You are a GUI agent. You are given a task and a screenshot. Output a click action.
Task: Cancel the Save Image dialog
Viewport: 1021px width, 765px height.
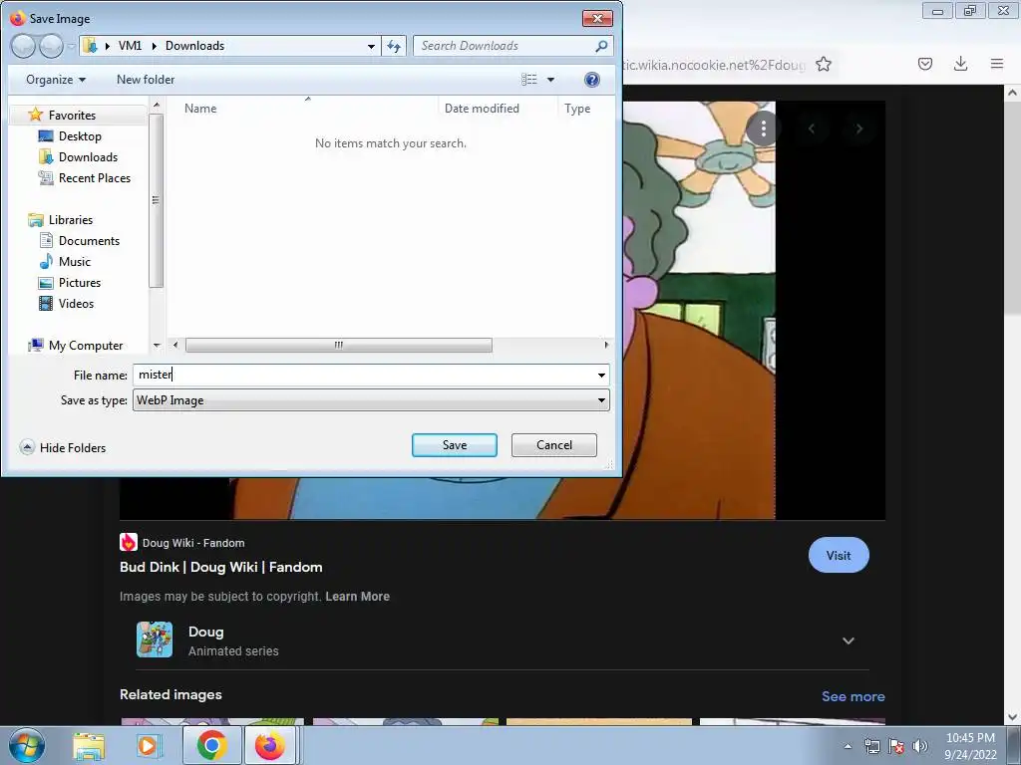[x=553, y=445]
